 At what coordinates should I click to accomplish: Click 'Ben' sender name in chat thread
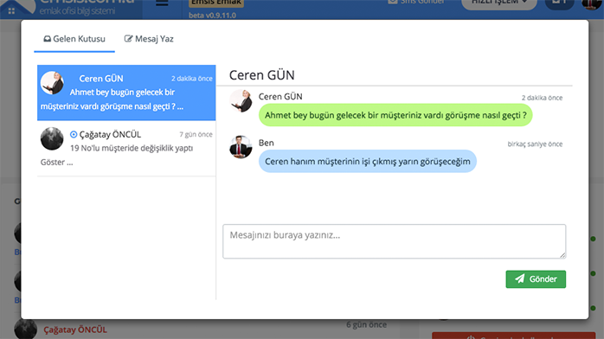267,143
